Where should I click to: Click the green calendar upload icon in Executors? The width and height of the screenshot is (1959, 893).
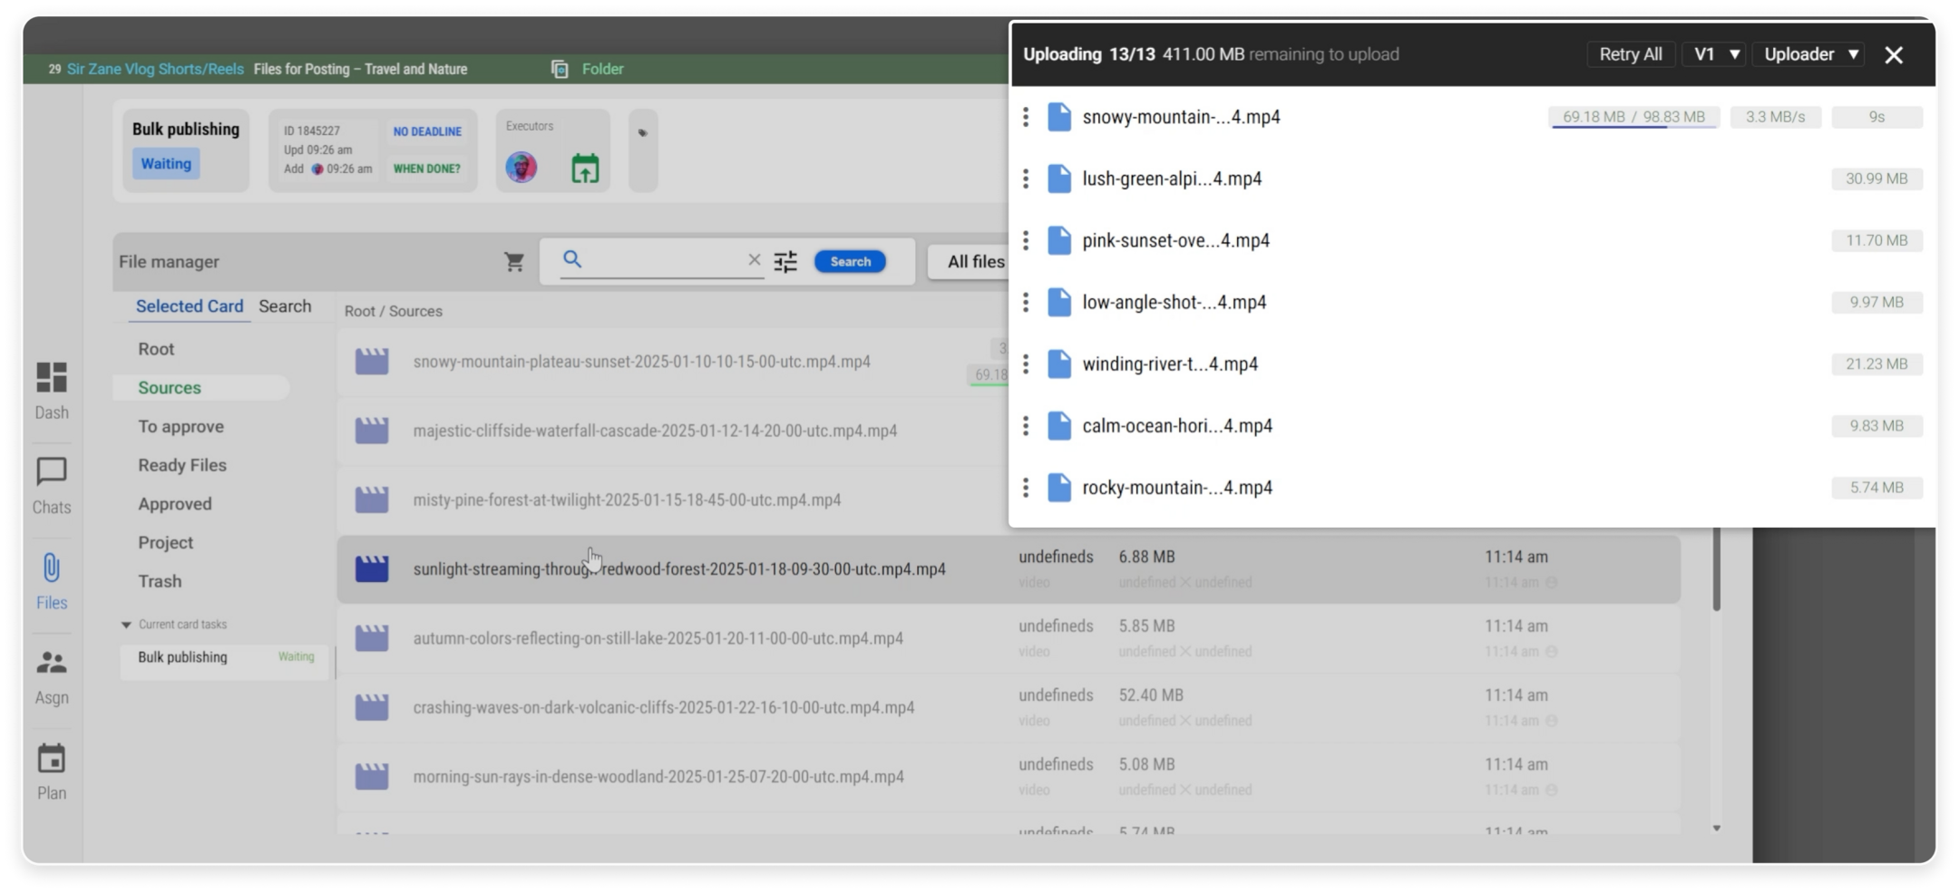click(585, 169)
